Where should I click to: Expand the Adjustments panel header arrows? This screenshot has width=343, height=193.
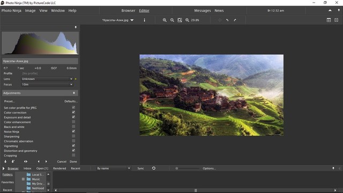tap(74, 93)
